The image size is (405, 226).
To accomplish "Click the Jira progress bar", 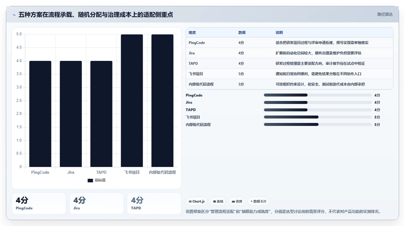I will point(318,102).
